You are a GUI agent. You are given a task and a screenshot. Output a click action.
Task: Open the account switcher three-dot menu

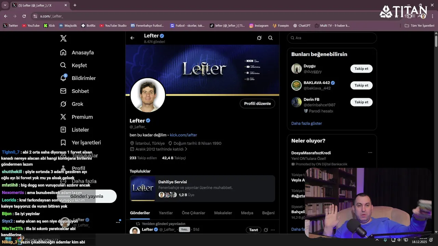click(118, 222)
